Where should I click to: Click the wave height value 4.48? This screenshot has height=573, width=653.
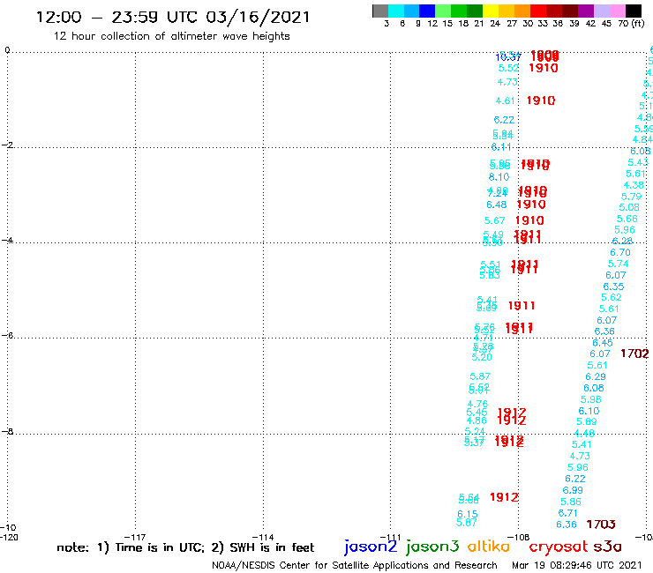pos(584,433)
